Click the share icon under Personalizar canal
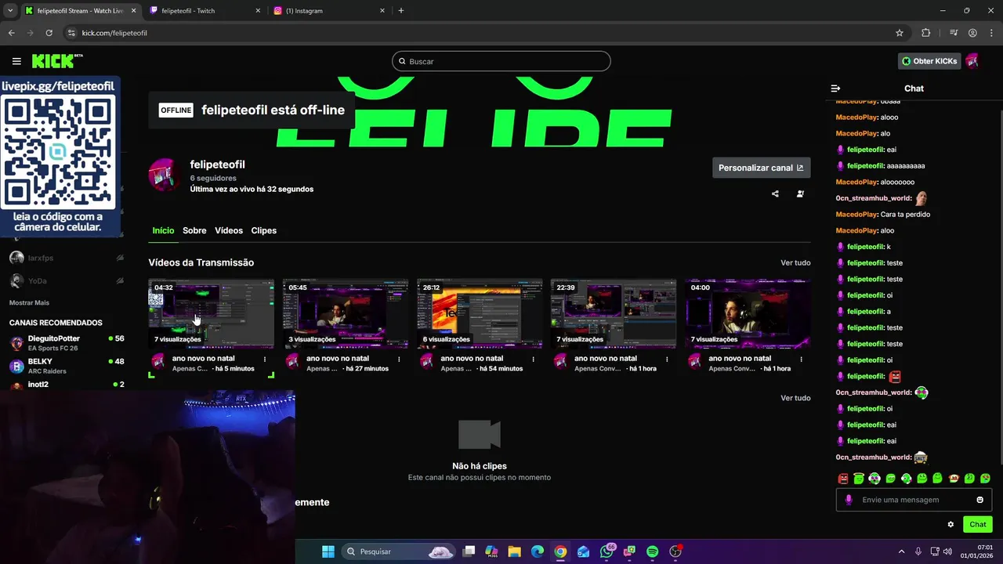The height and width of the screenshot is (564, 1003). point(775,193)
